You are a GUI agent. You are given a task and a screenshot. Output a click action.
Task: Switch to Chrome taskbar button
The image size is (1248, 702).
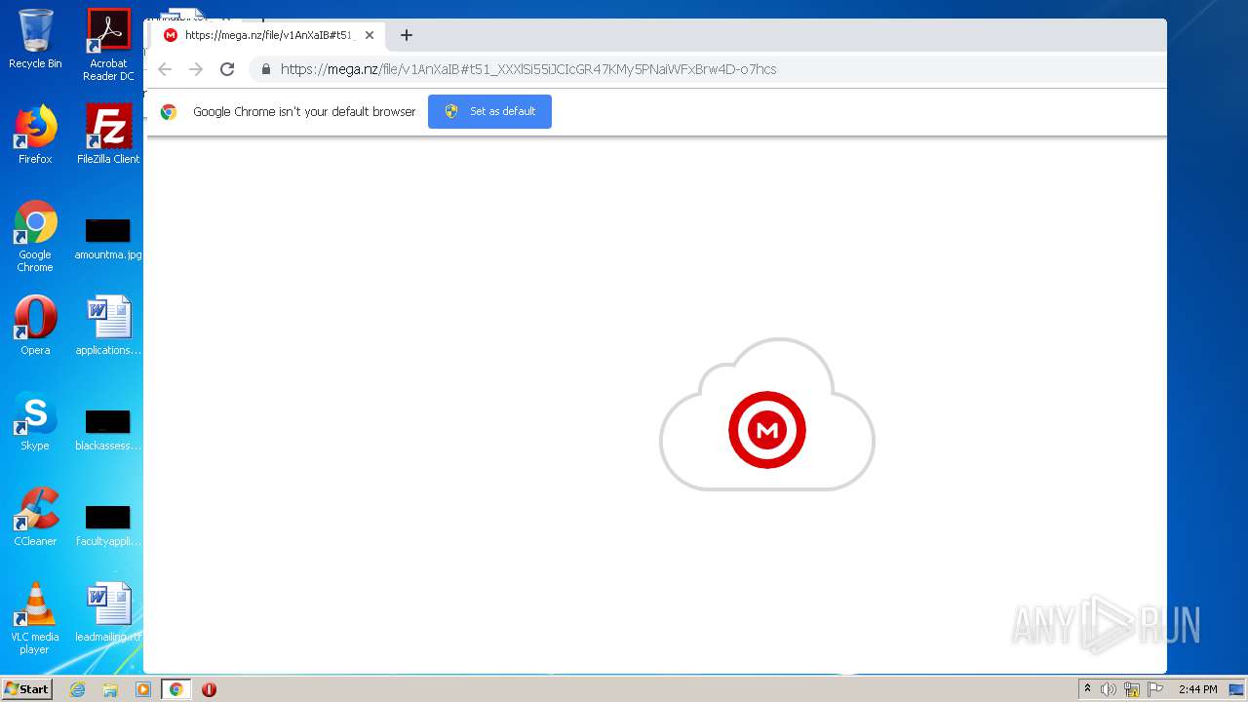pos(175,689)
